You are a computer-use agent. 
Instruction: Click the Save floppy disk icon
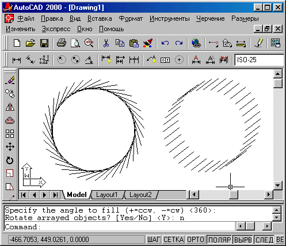(44, 43)
